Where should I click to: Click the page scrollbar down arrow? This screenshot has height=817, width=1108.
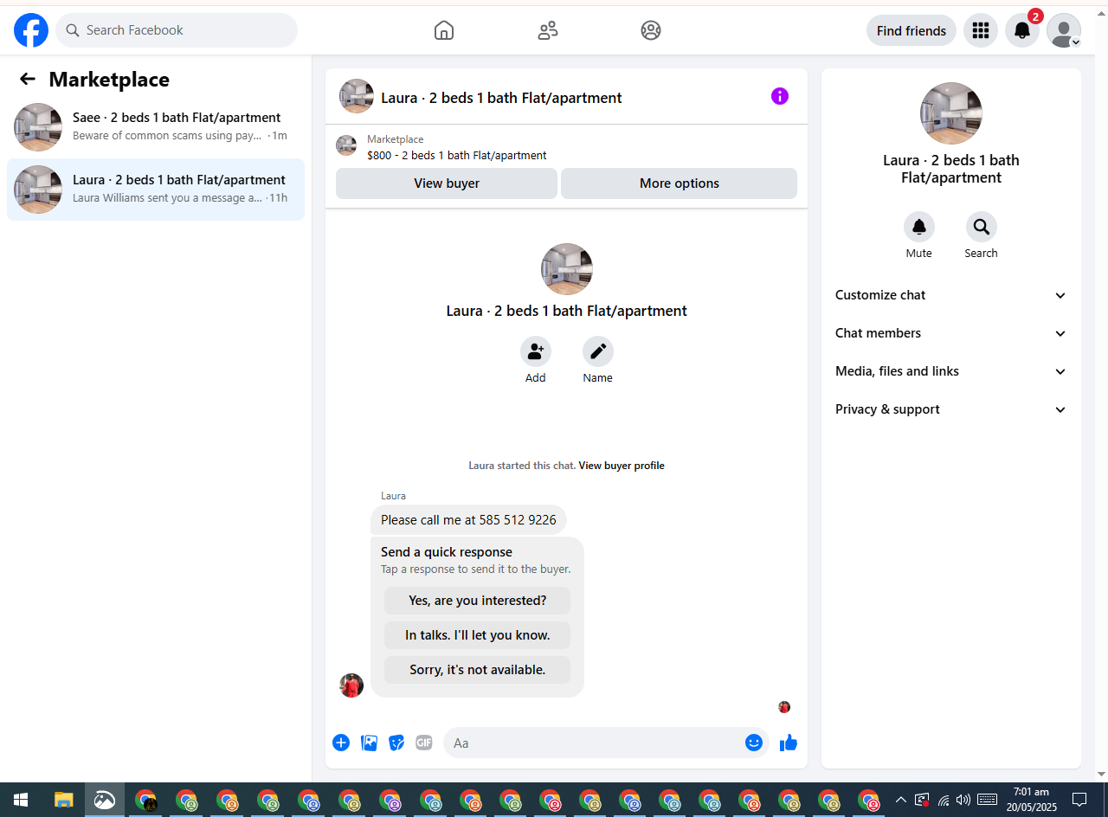tap(1101, 774)
